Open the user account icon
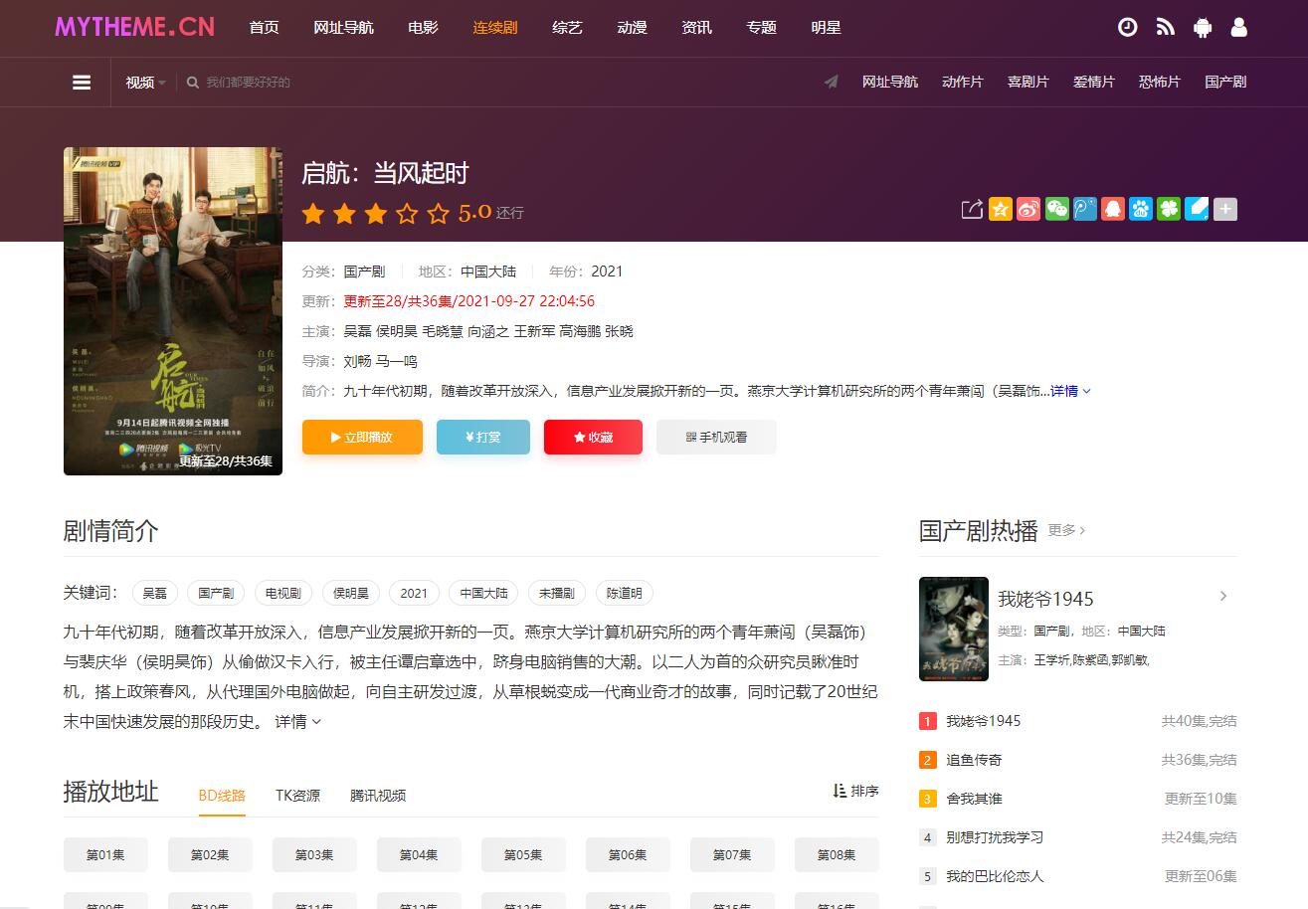The height and width of the screenshot is (909, 1308). [x=1239, y=28]
